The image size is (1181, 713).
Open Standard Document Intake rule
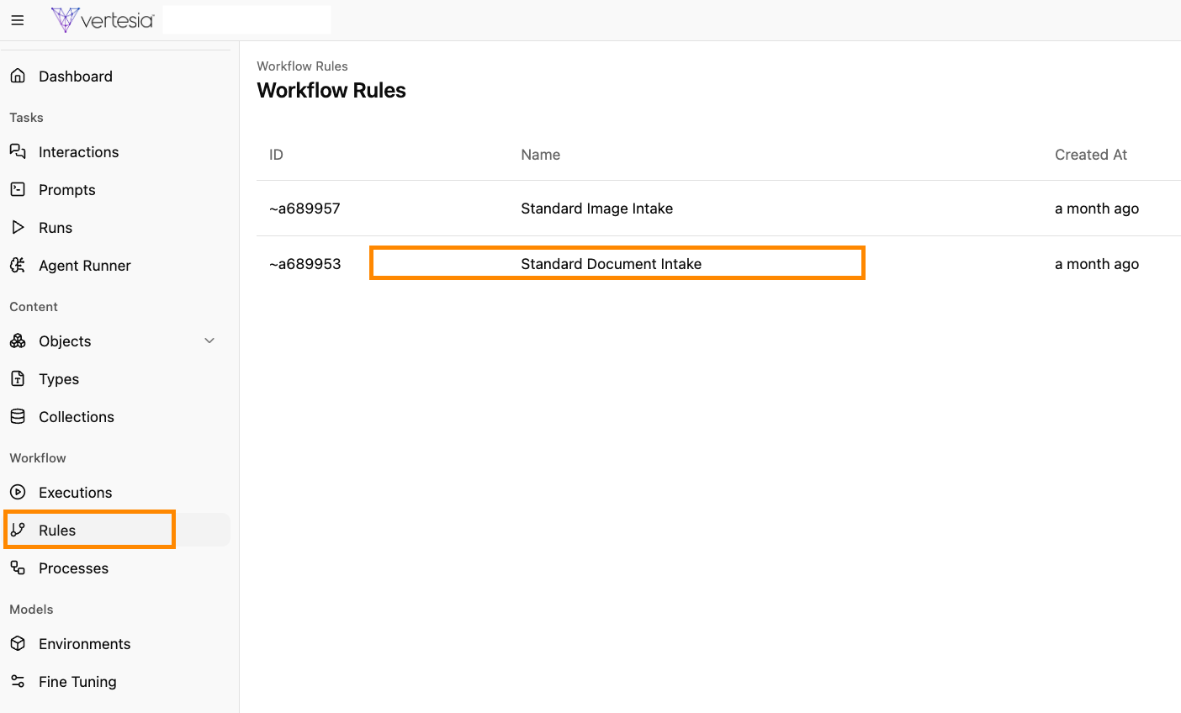point(612,263)
